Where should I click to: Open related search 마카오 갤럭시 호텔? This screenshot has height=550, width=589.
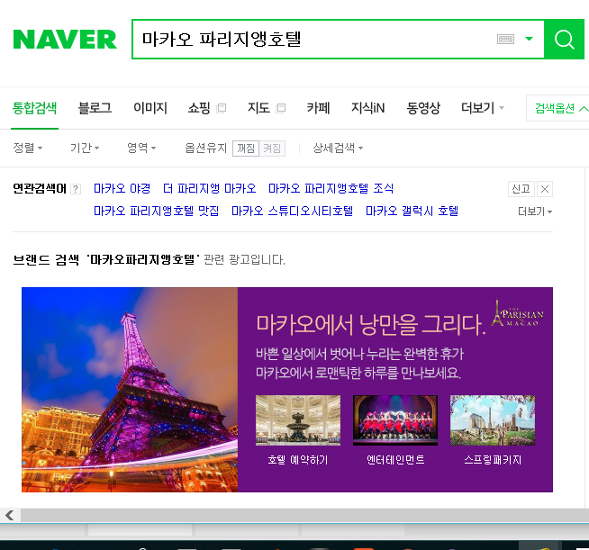pyautogui.click(x=412, y=211)
